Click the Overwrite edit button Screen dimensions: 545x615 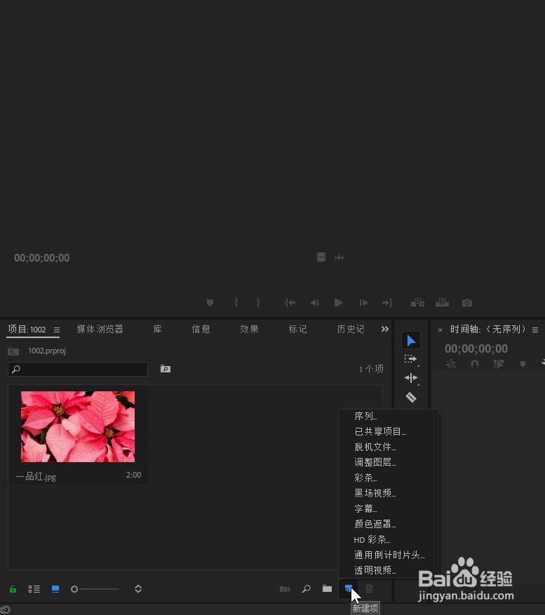(x=442, y=302)
